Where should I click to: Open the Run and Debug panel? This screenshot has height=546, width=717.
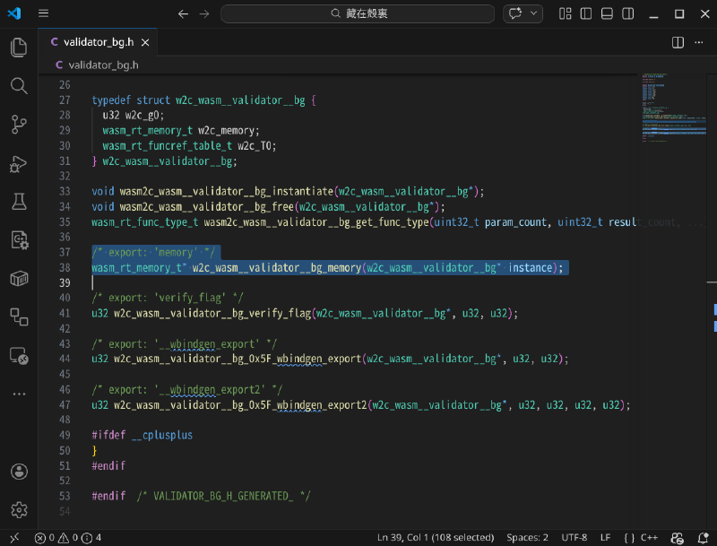coord(18,163)
